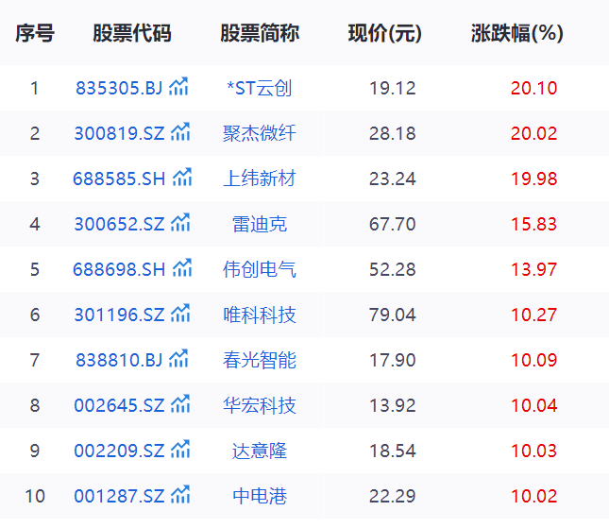This screenshot has width=609, height=528.
Task: Open stock code link 301196.SZ
Action: click(x=119, y=315)
